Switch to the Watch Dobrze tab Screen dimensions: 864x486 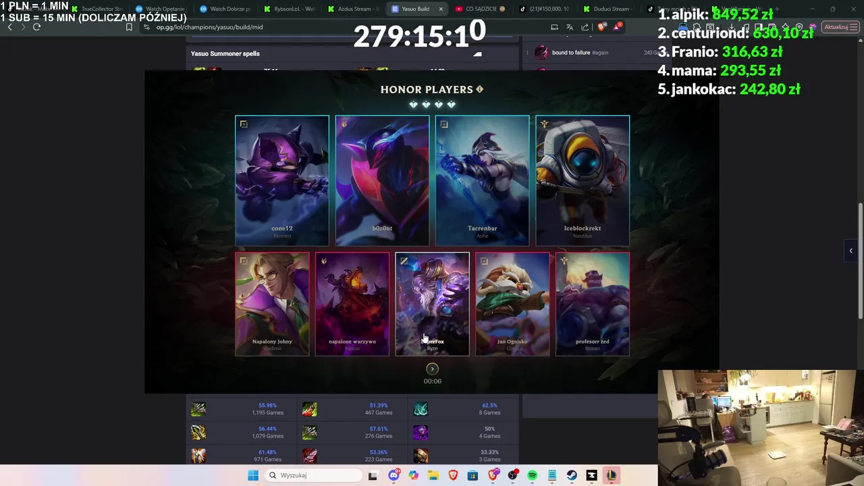225,9
